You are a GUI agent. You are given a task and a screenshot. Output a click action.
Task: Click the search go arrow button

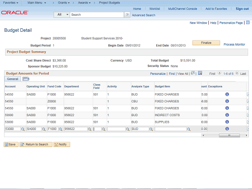[x=127, y=15]
